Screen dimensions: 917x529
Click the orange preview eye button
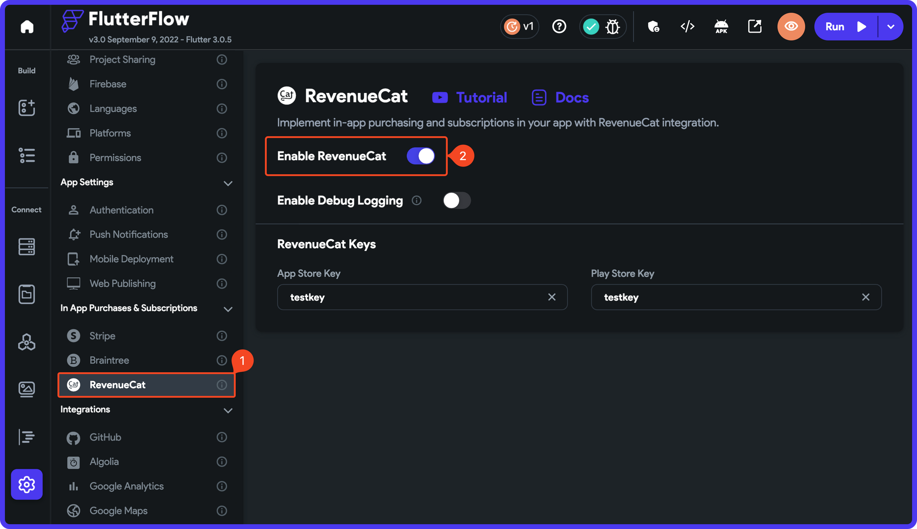(x=791, y=27)
